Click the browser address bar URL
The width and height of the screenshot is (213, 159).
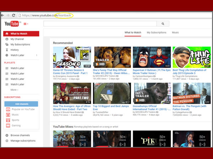(46, 15)
